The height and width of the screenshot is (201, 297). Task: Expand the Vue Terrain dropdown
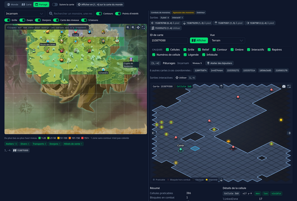click(228, 40)
